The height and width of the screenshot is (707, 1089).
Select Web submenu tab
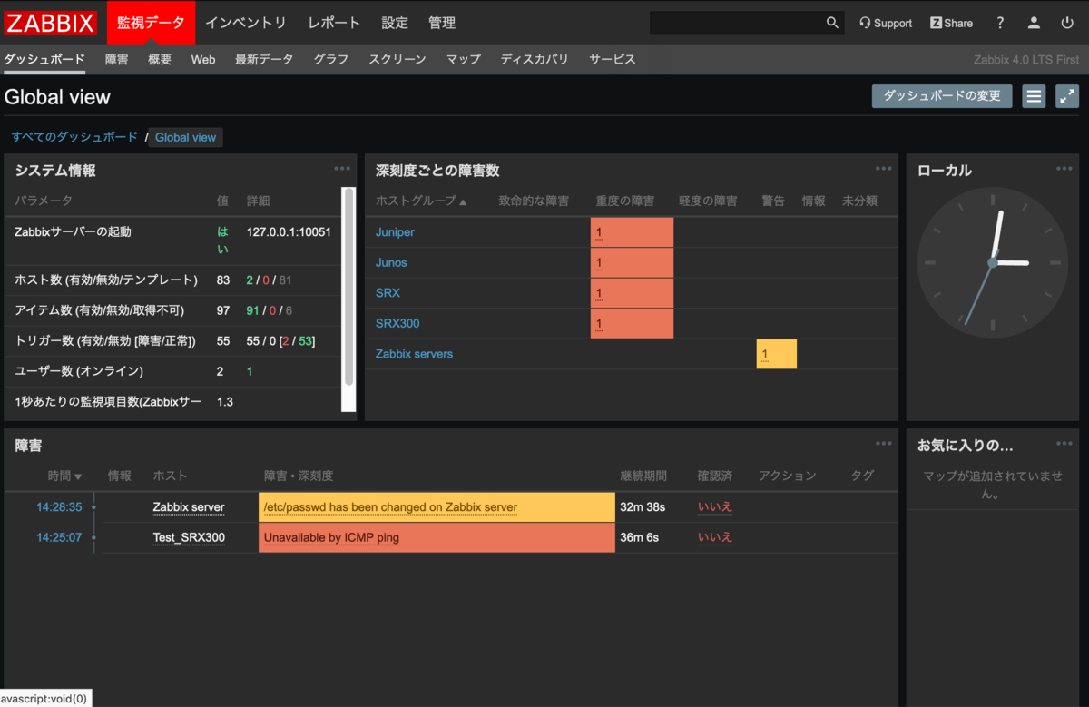click(203, 59)
